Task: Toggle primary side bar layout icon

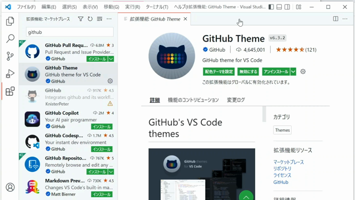Action: [x=271, y=7]
